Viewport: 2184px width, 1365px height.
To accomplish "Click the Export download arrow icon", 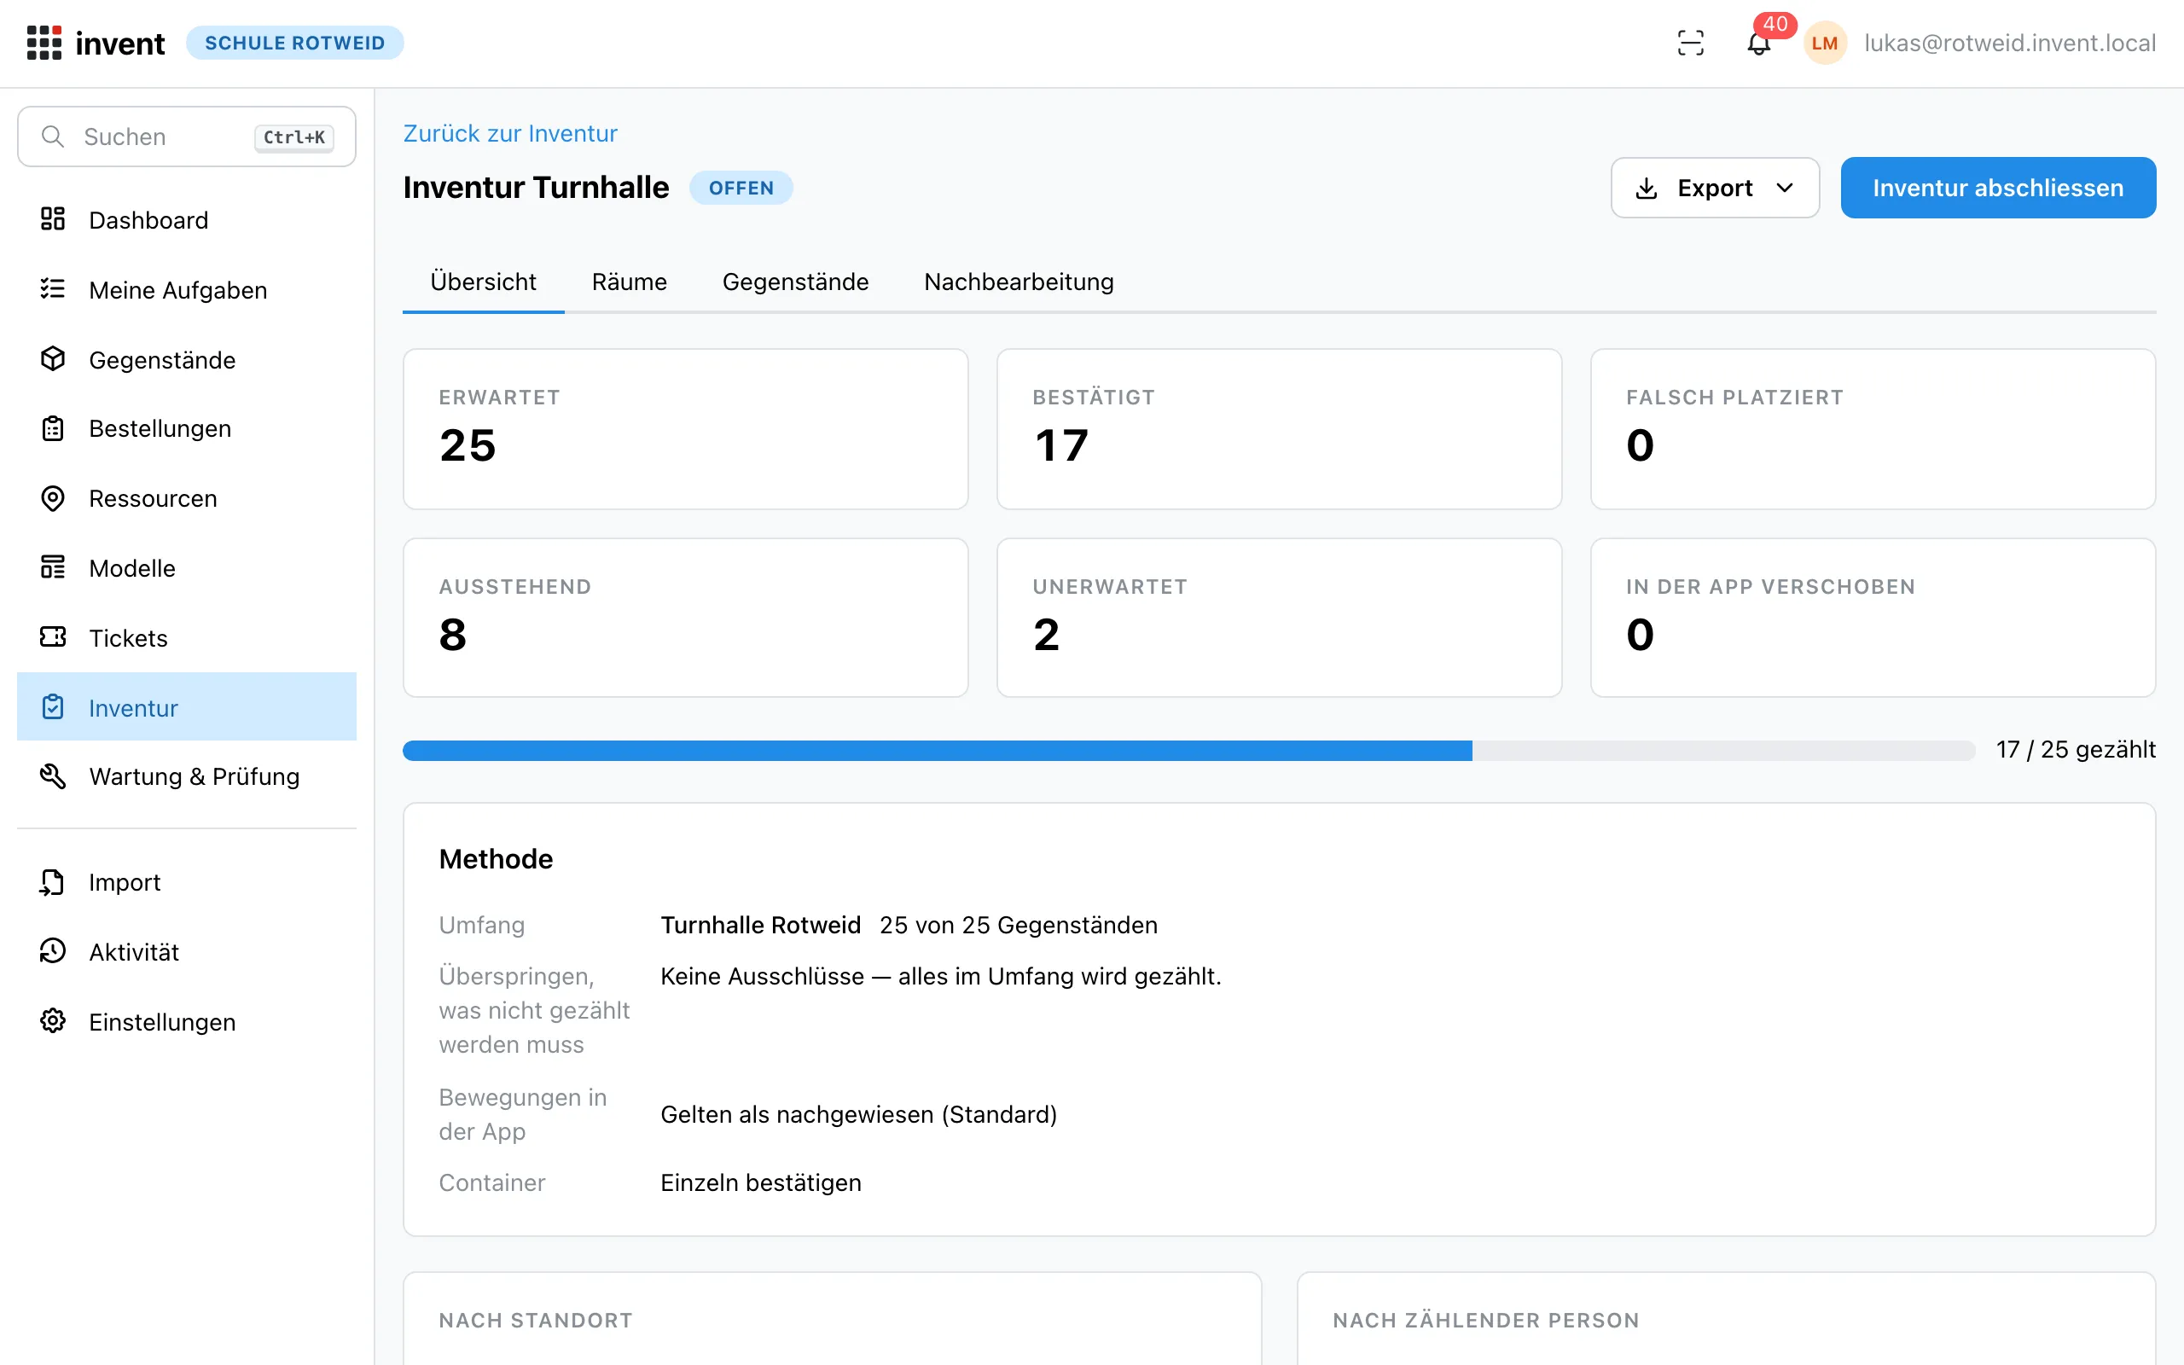I will [1647, 188].
